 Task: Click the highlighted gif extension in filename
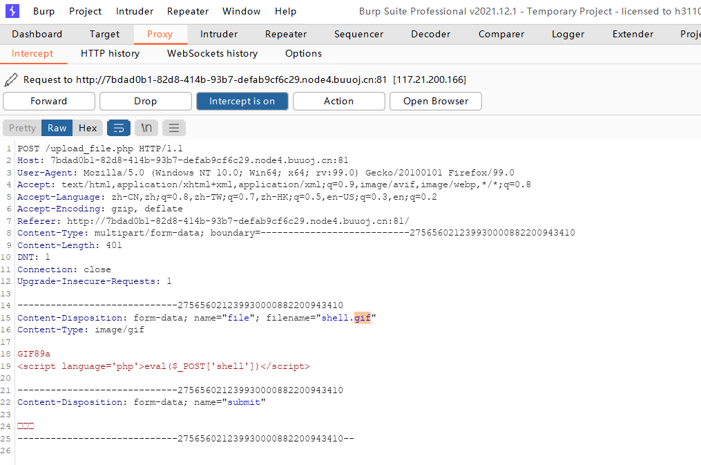tap(363, 318)
